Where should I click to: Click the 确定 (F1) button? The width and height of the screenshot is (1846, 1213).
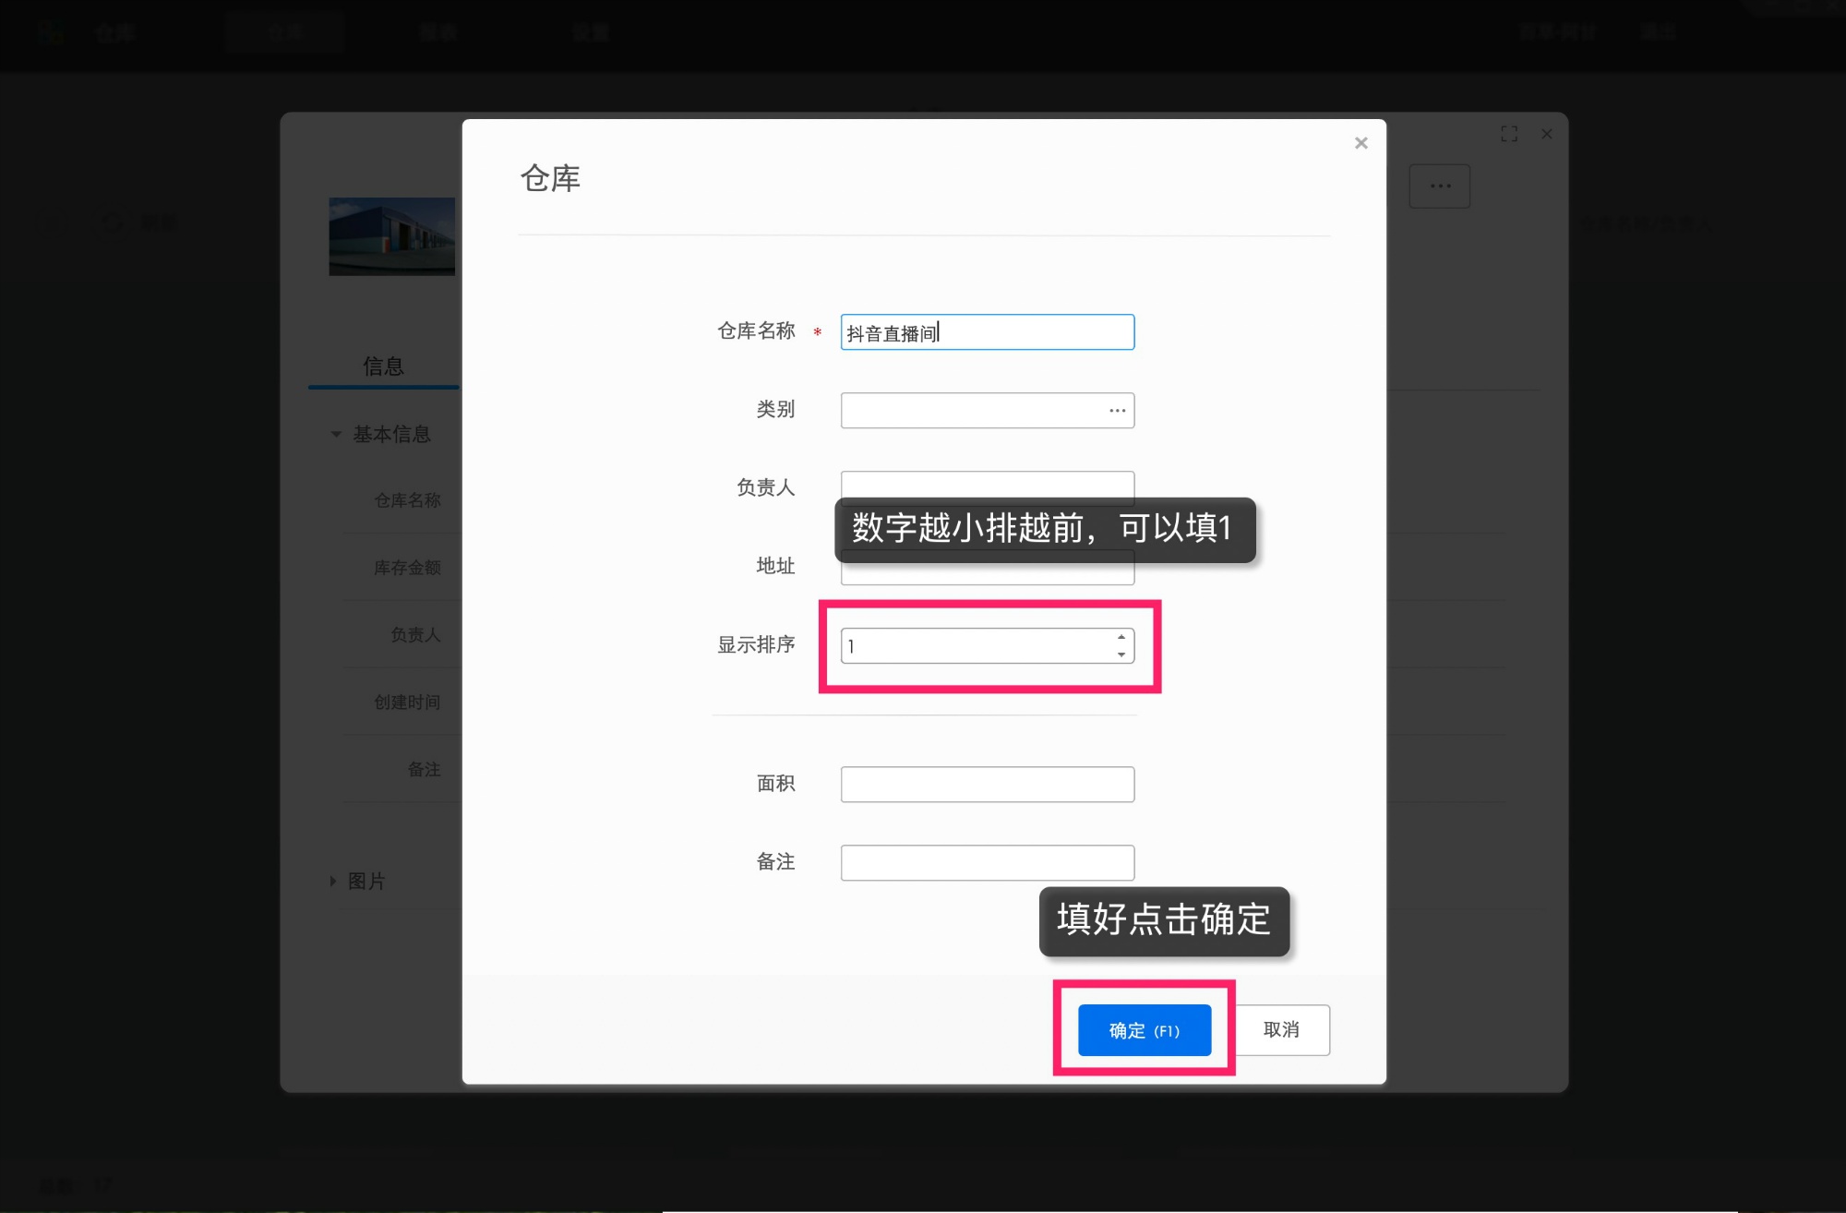tap(1143, 1029)
